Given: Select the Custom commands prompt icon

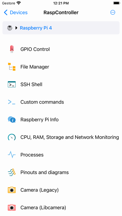Looking at the screenshot, I should click(x=12, y=102).
